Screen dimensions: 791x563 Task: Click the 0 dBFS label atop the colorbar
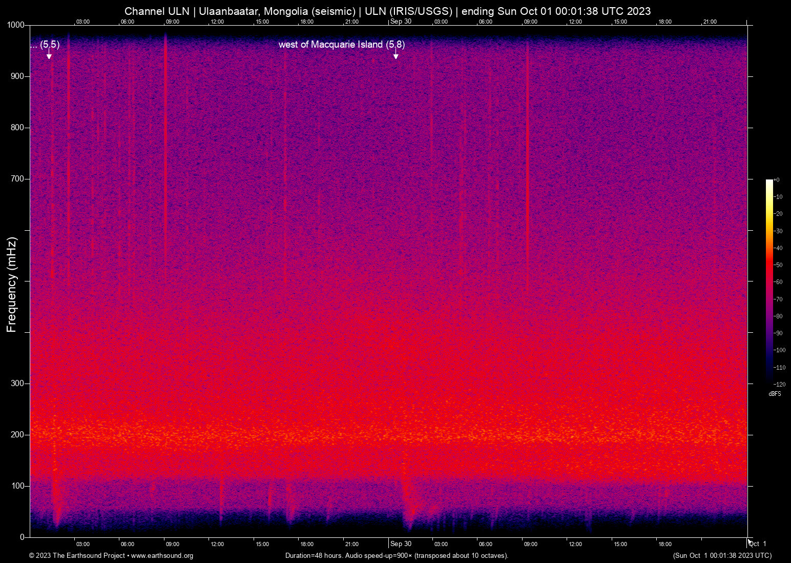(778, 179)
